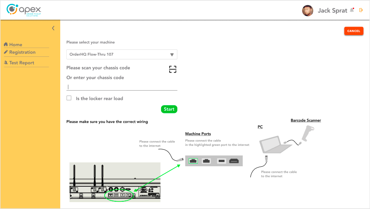Image resolution: width=370 pixels, height=209 pixels.
Task: Click the Jack Sprat username
Action: pos(332,11)
